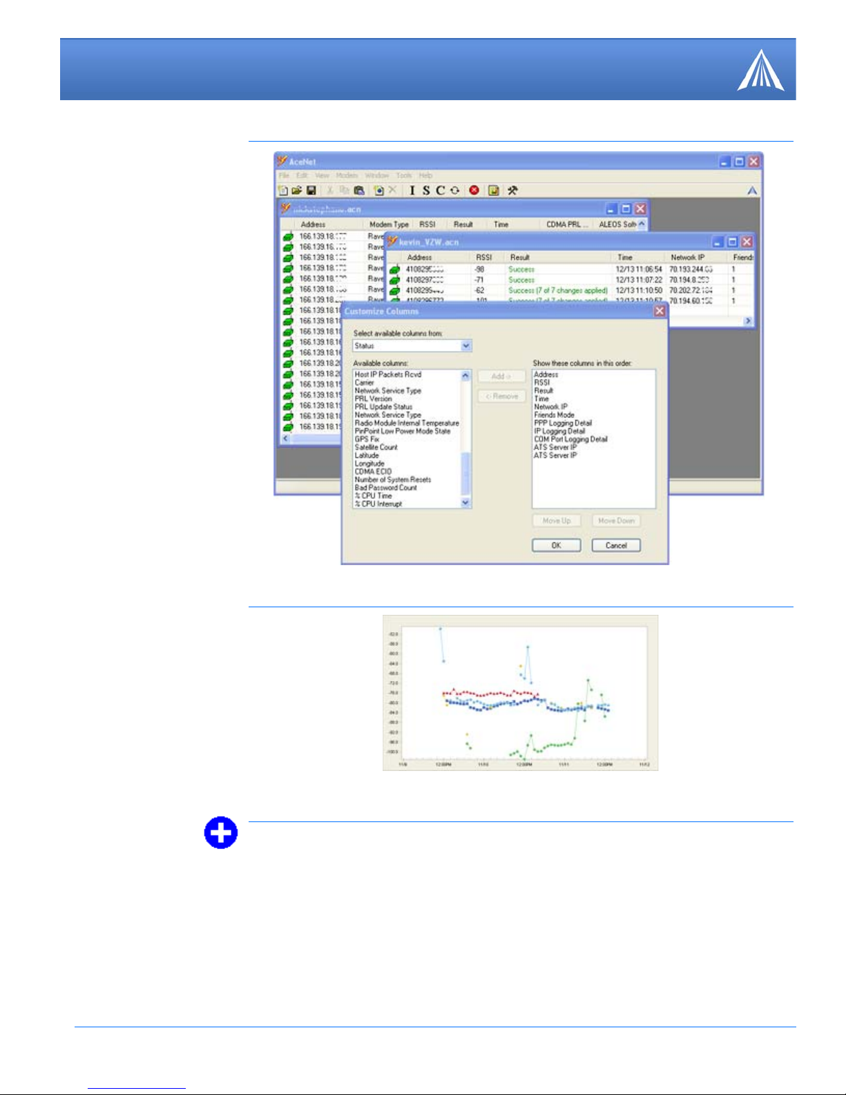Image resolution: width=846 pixels, height=1095 pixels.
Task: Select % CPU Time in Available columns
Action: [x=373, y=496]
